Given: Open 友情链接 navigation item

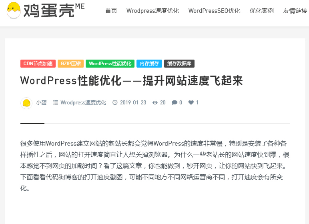Looking at the screenshot, I should pyautogui.click(x=295, y=11).
